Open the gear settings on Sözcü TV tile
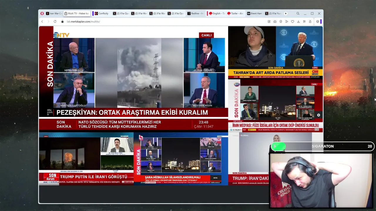 319,115
